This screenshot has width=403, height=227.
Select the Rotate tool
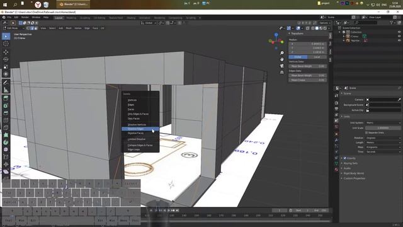[x=6, y=59]
